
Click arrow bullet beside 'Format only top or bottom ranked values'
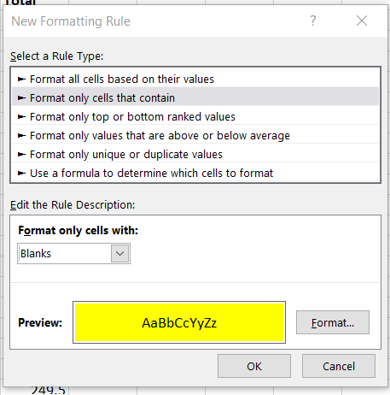[21, 116]
